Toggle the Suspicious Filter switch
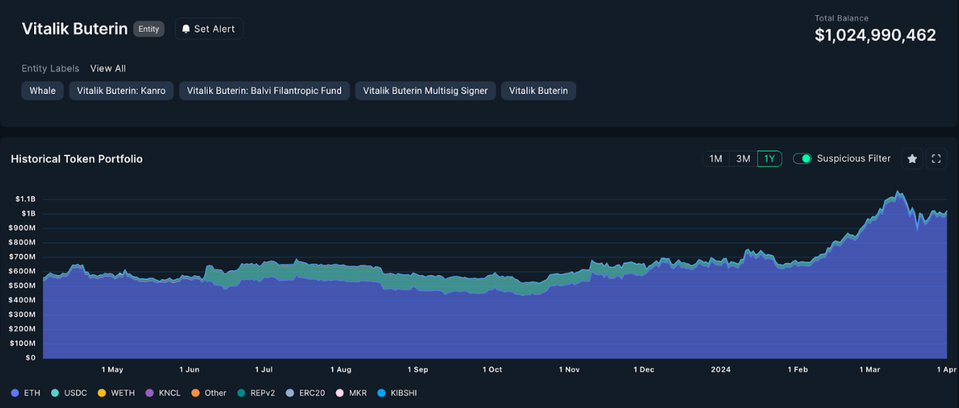 [802, 159]
